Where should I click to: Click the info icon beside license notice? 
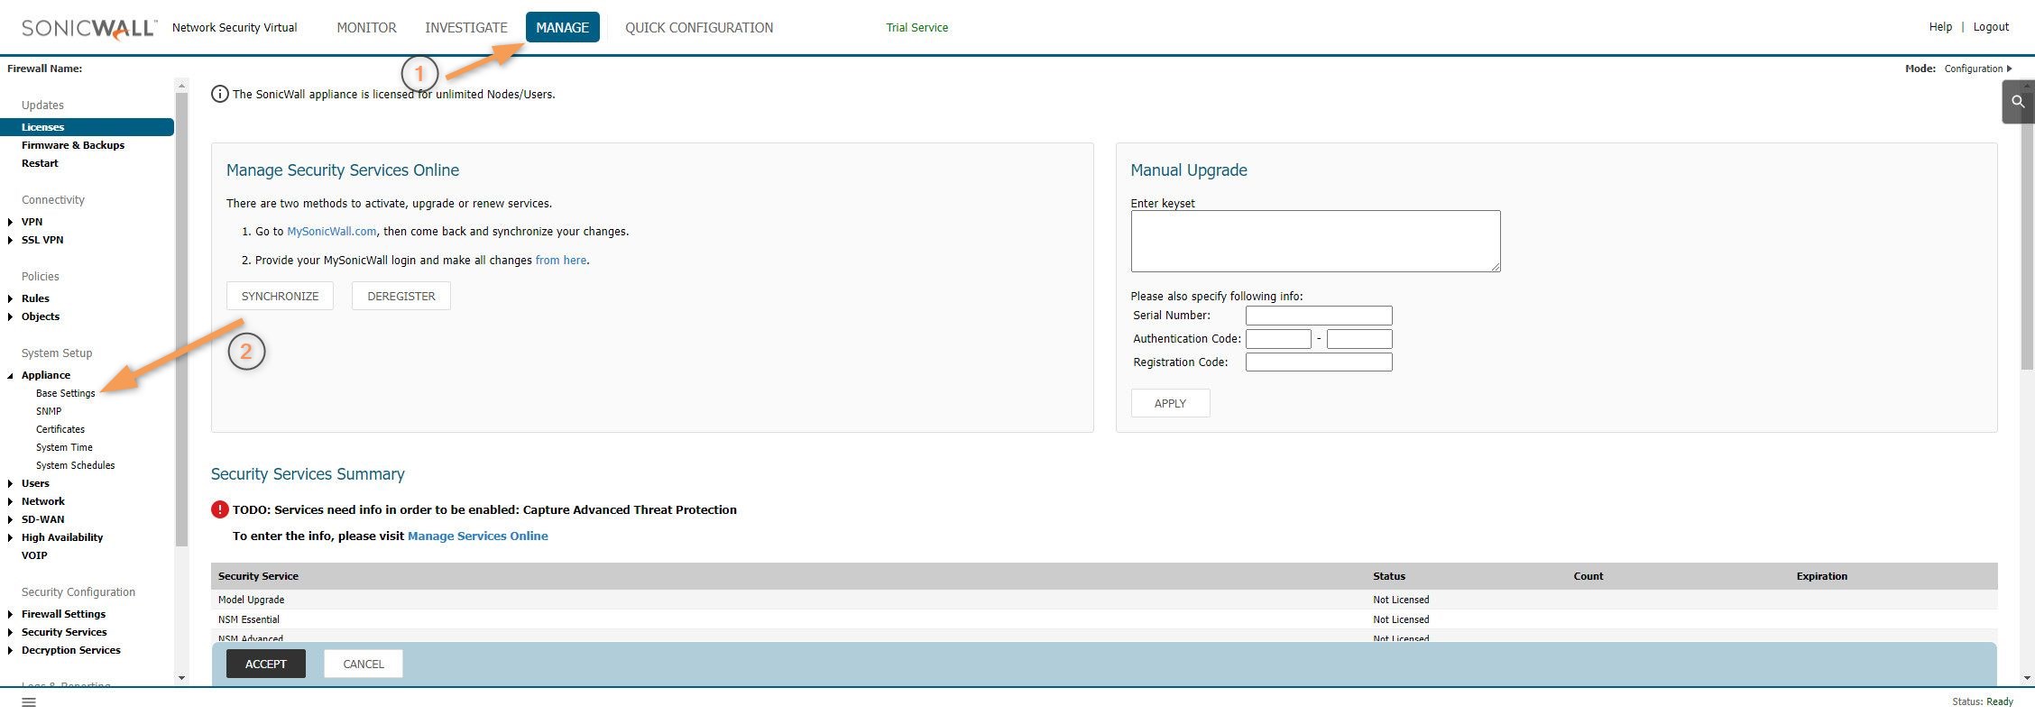(x=219, y=94)
